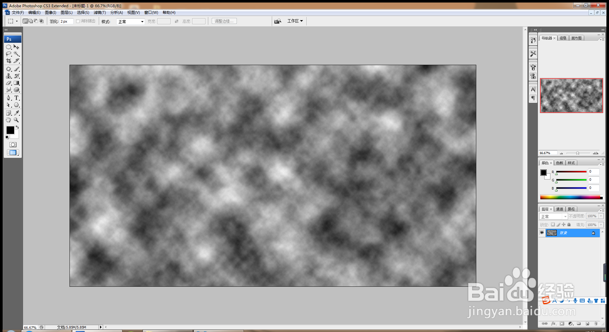The width and height of the screenshot is (609, 332).
Task: Open the layer blend mode dropdown
Action: click(x=554, y=216)
